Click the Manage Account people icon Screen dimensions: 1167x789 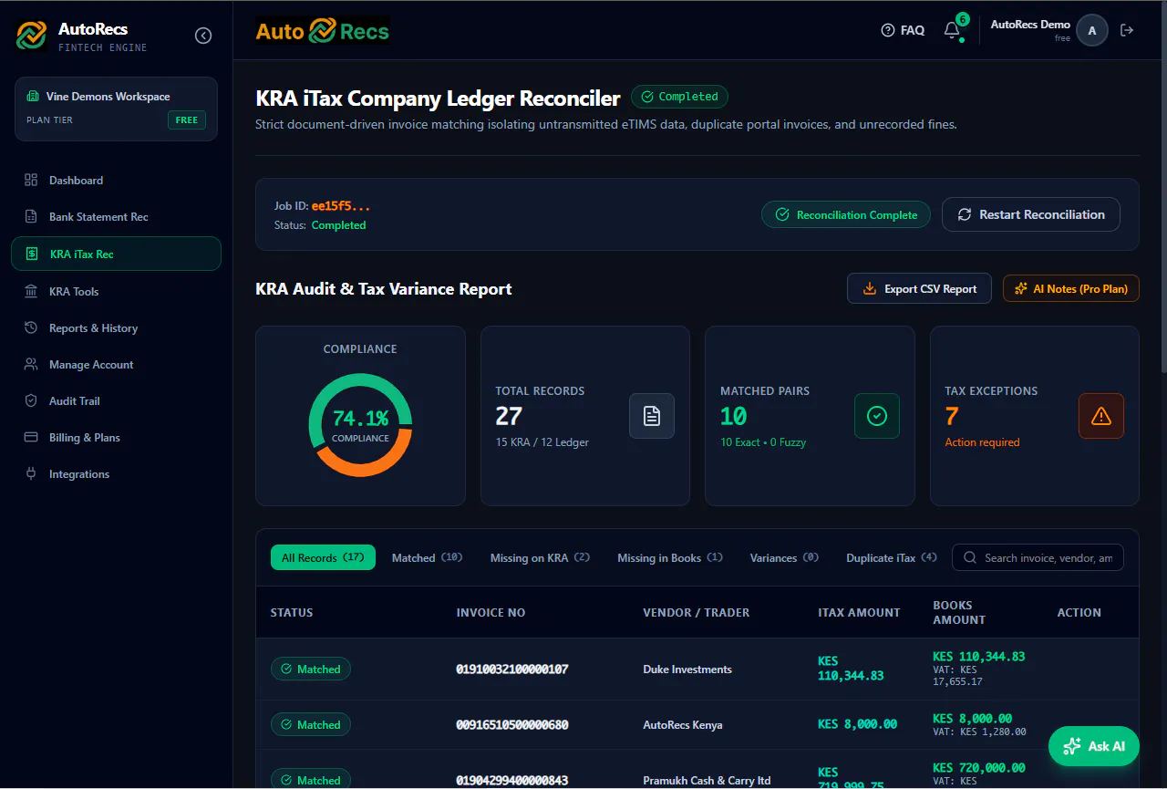(x=31, y=365)
